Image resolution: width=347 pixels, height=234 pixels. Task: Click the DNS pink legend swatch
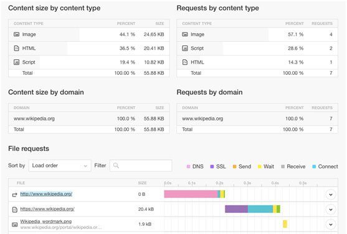click(x=188, y=167)
